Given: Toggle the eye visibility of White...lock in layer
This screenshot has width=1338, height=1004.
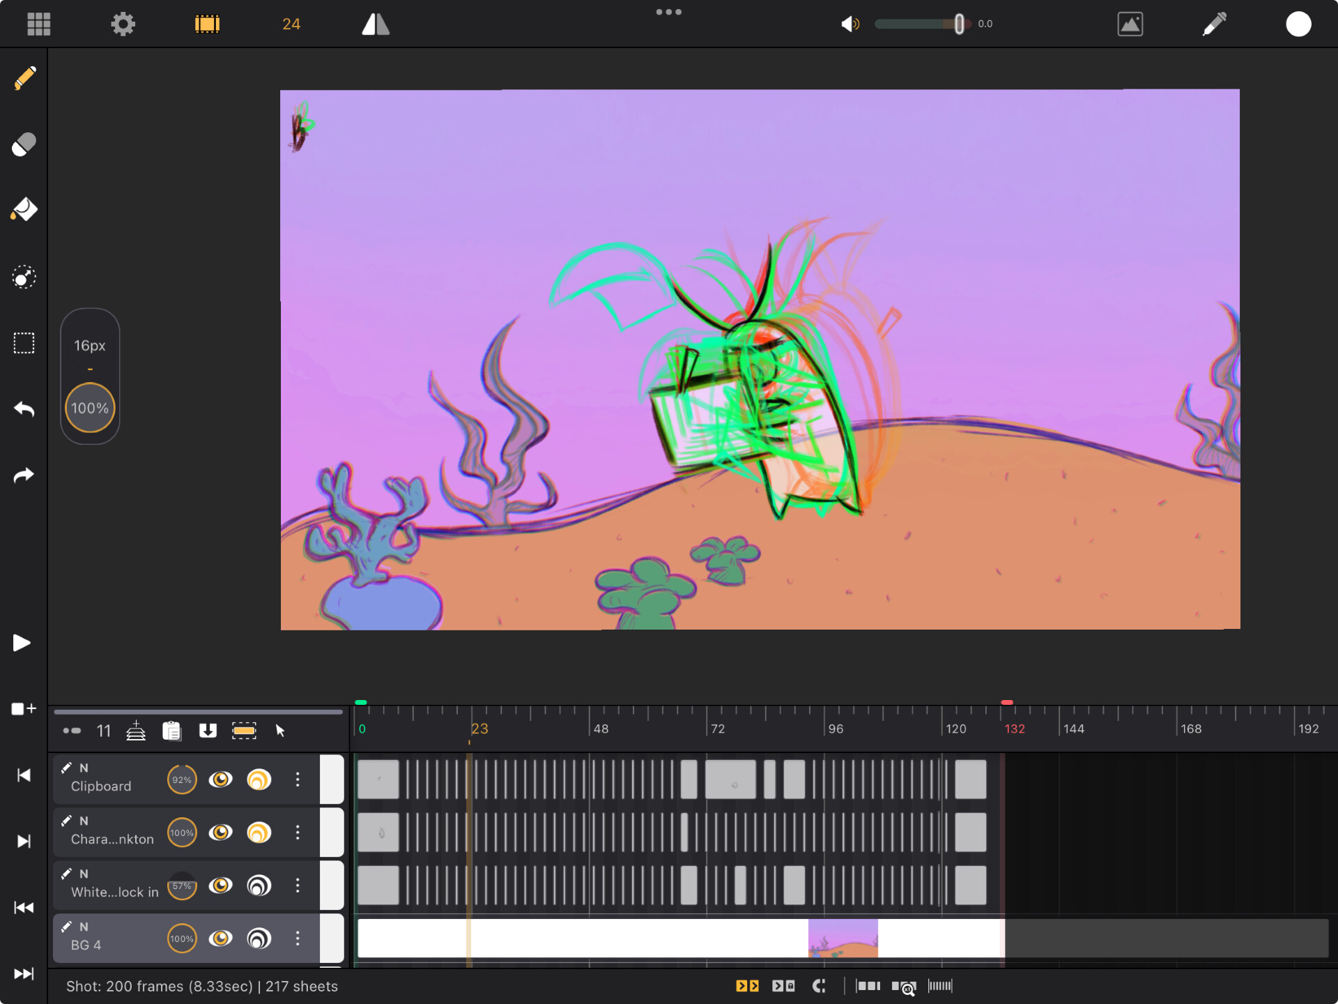Looking at the screenshot, I should tap(221, 885).
